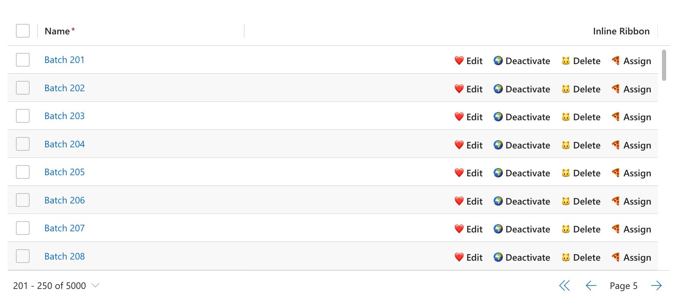
Task: Click the pizza Assign icon for Batch 204
Action: 616,145
